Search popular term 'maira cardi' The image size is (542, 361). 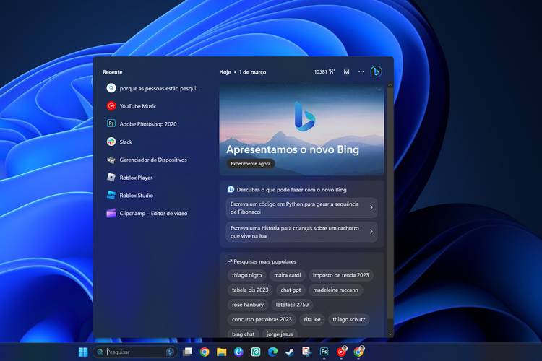tap(287, 275)
